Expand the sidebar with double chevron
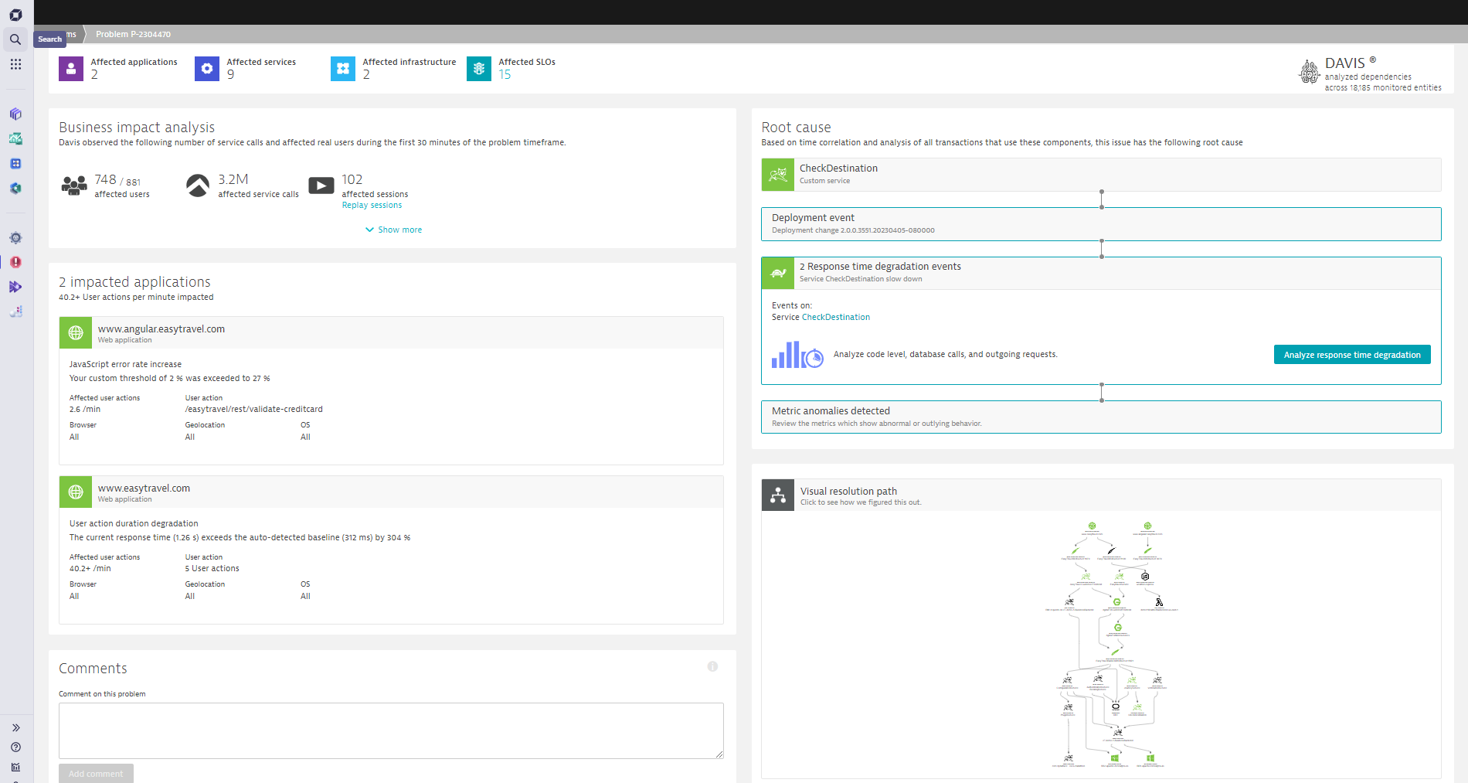 pyautogui.click(x=15, y=727)
